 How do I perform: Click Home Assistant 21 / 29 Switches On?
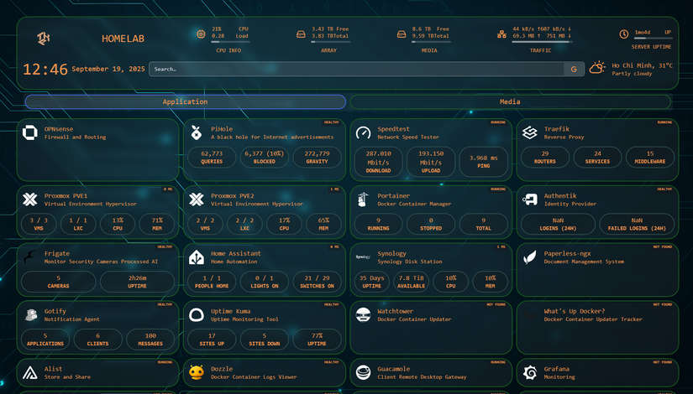point(317,282)
